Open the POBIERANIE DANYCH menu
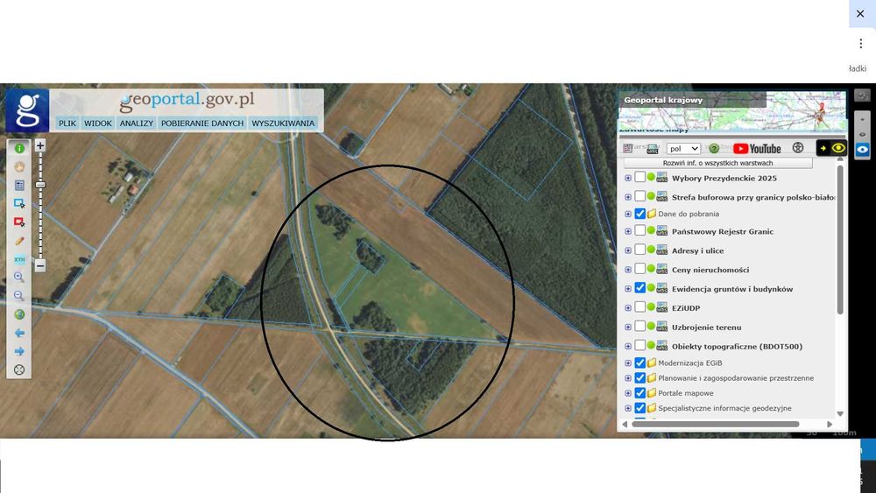This screenshot has width=876, height=493. [x=202, y=123]
